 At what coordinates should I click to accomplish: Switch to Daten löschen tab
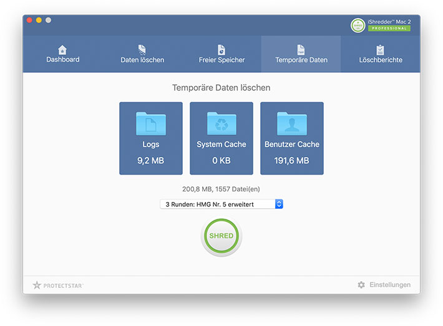click(x=142, y=54)
